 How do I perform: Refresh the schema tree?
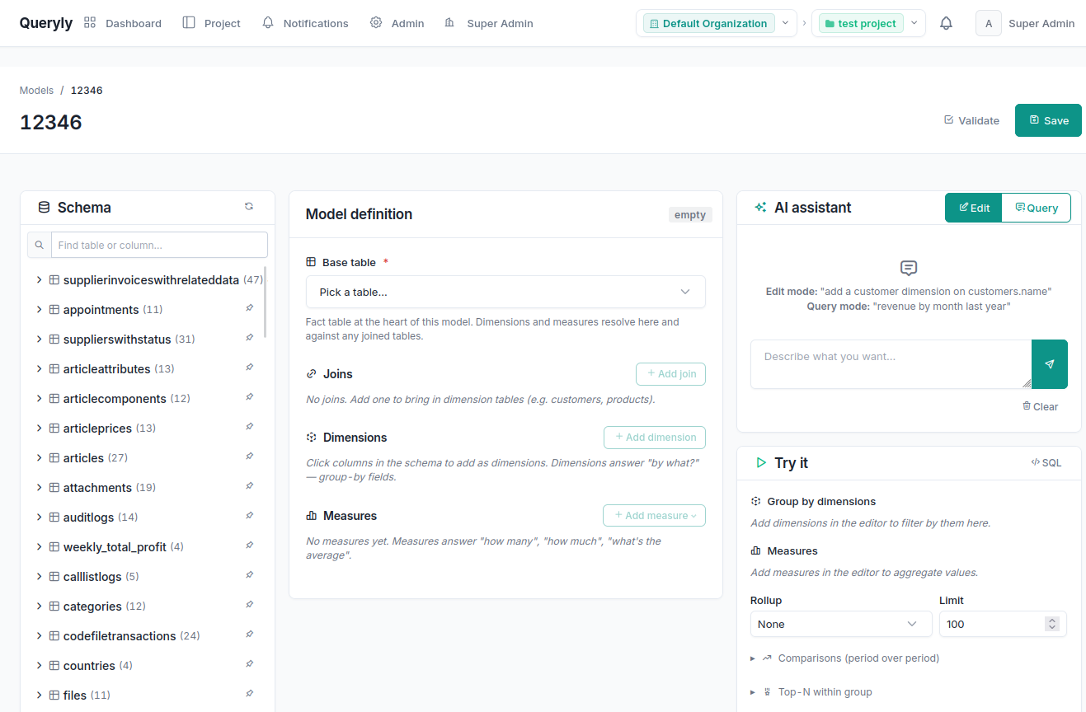tap(249, 206)
